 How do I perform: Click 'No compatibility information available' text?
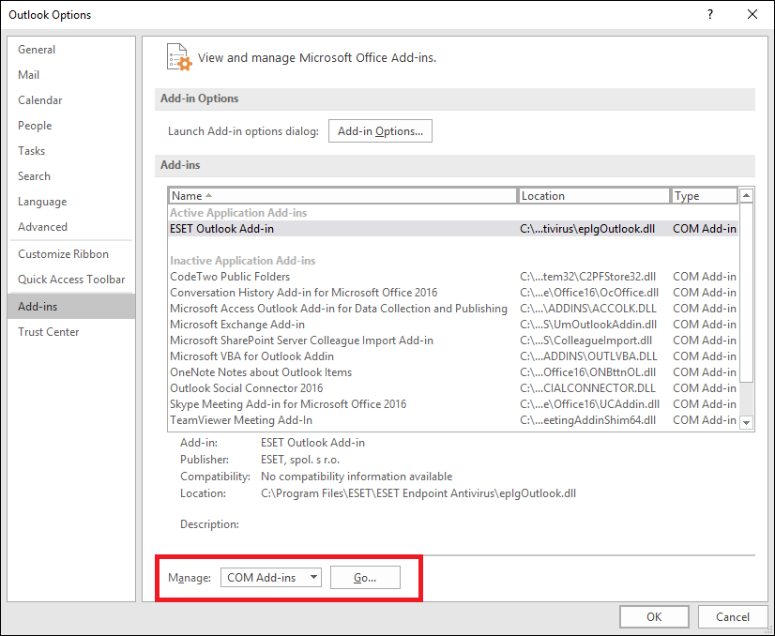coord(357,477)
